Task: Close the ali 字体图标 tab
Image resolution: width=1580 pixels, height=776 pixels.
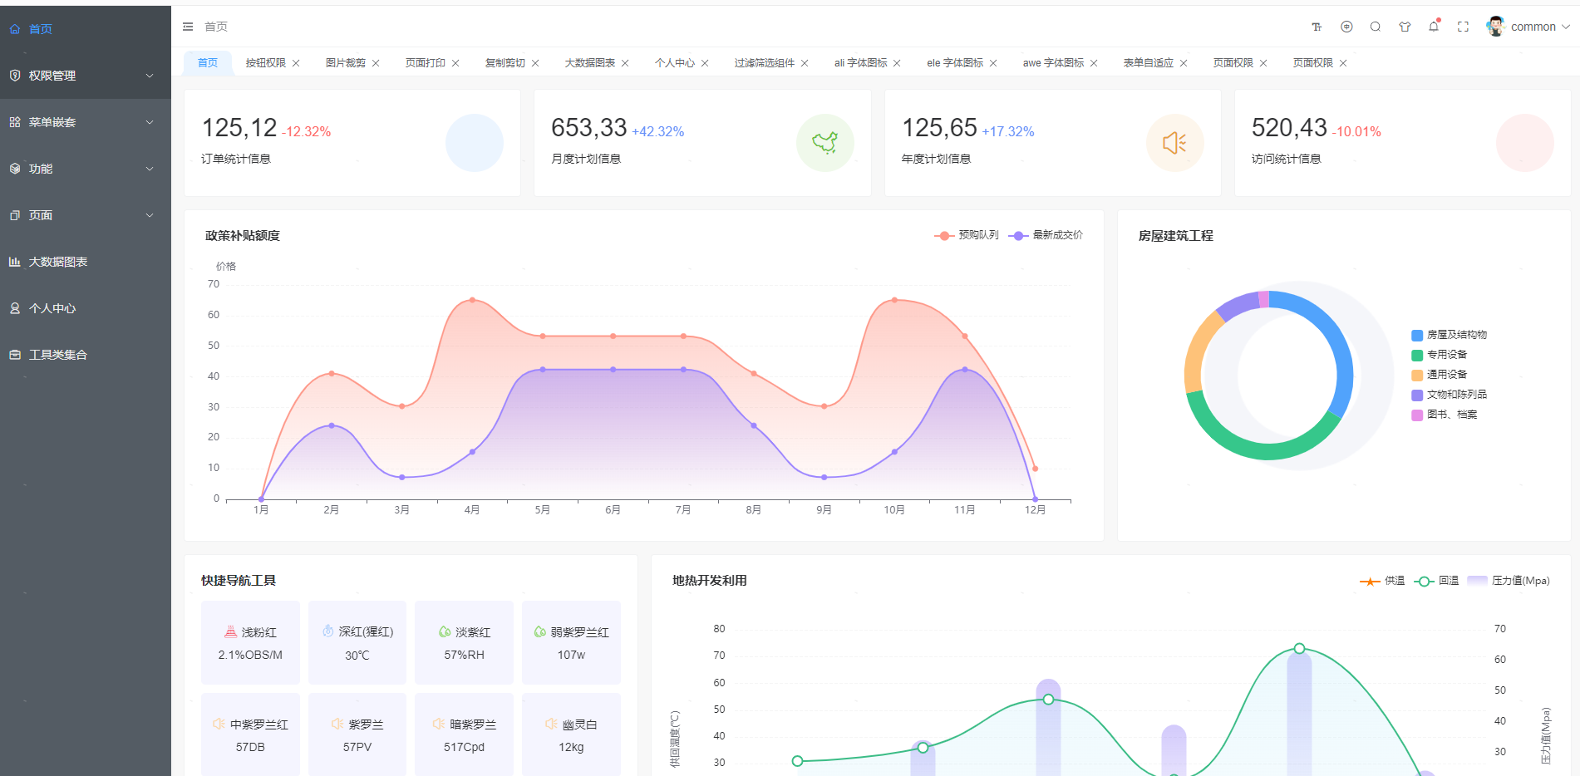Action: pyautogui.click(x=897, y=63)
